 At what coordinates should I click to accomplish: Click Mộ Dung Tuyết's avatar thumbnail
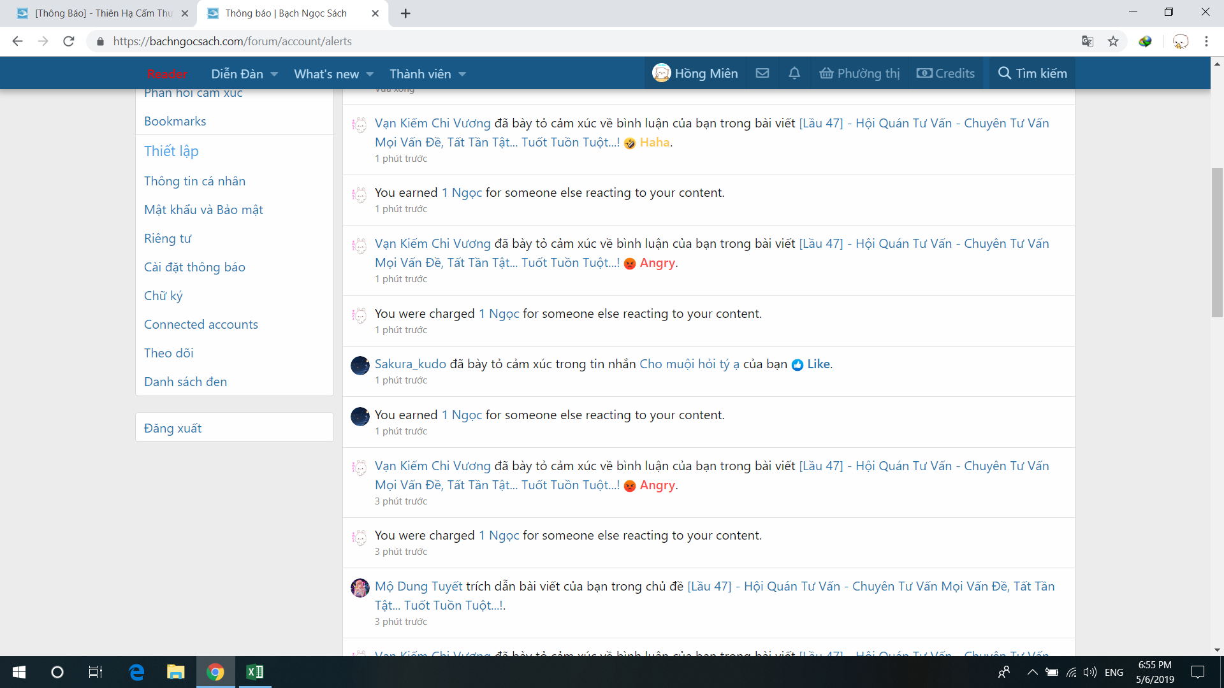point(360,588)
